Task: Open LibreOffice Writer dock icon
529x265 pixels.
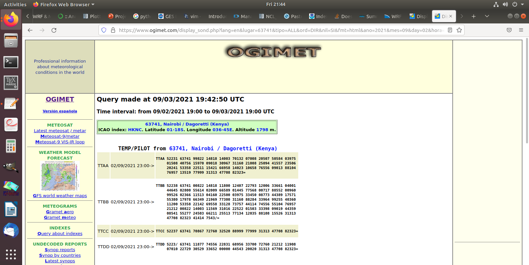Action: click(11, 209)
